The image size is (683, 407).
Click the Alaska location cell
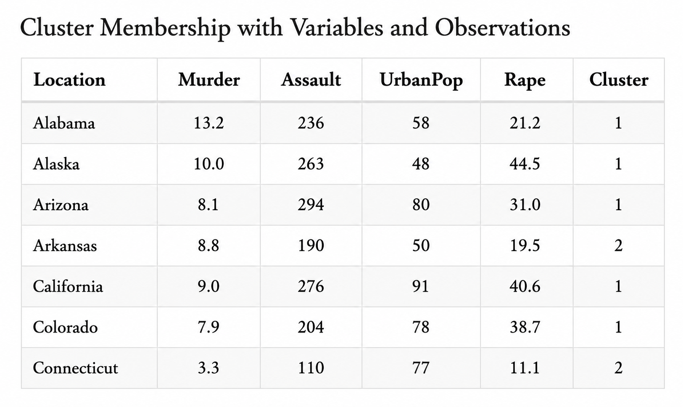tap(56, 164)
